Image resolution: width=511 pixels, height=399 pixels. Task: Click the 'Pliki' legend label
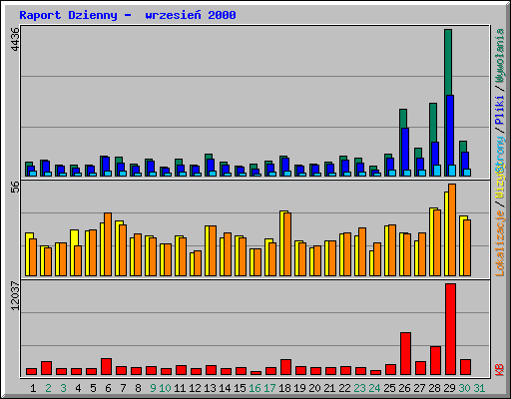[x=500, y=110]
